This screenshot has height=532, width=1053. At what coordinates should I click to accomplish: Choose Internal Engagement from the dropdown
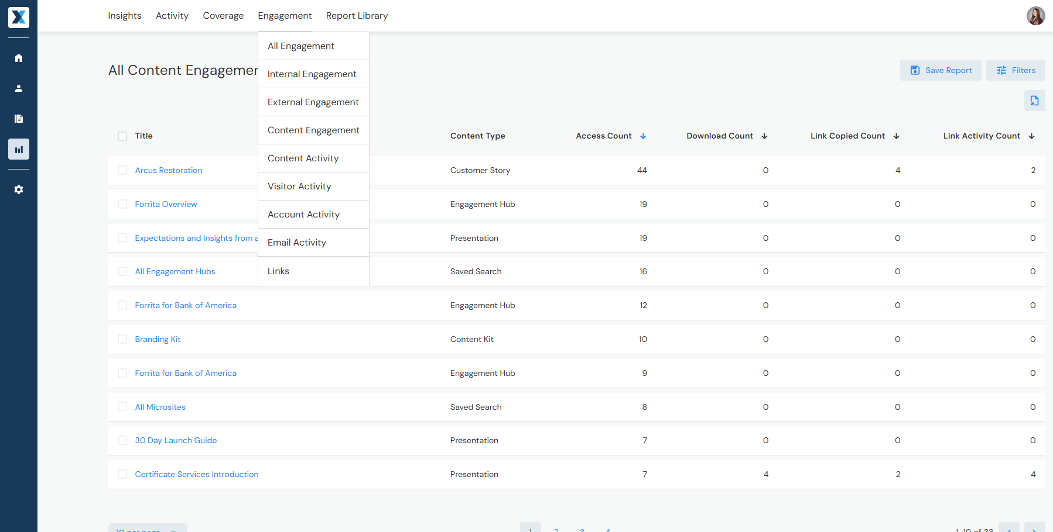click(x=313, y=74)
